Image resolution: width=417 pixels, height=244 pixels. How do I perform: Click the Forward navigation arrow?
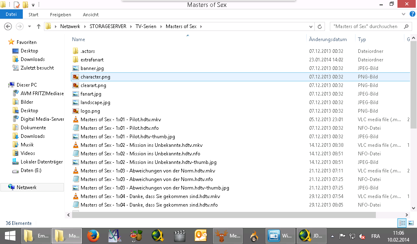tap(20, 26)
